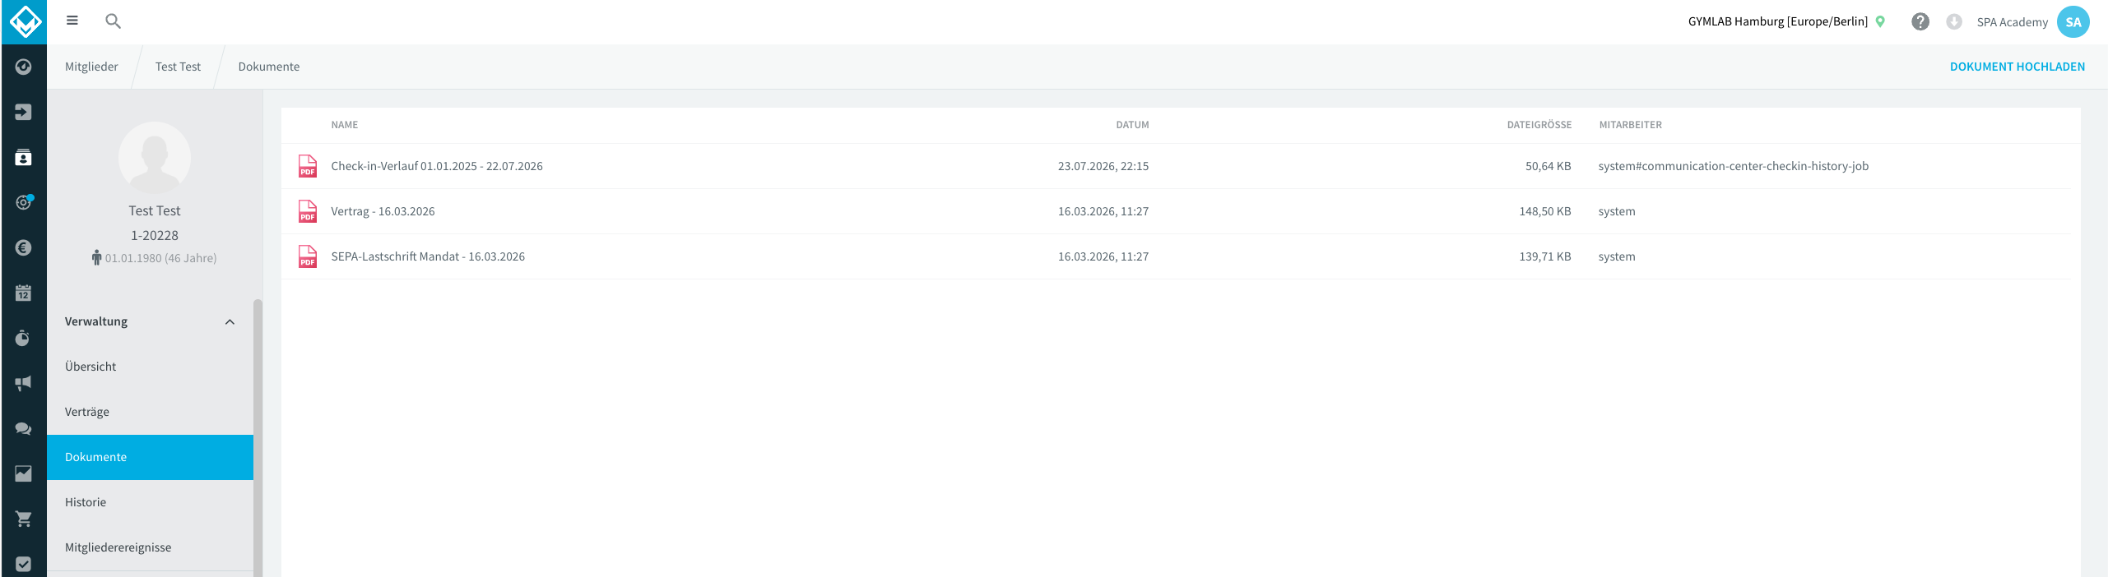2108x577 pixels.
Task: Click the Verwaltung section header
Action: [150, 321]
